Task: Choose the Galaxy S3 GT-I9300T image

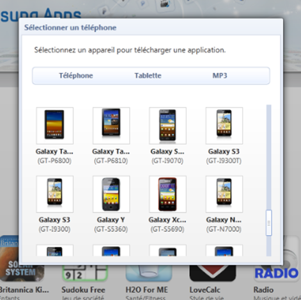Action: (x=224, y=125)
